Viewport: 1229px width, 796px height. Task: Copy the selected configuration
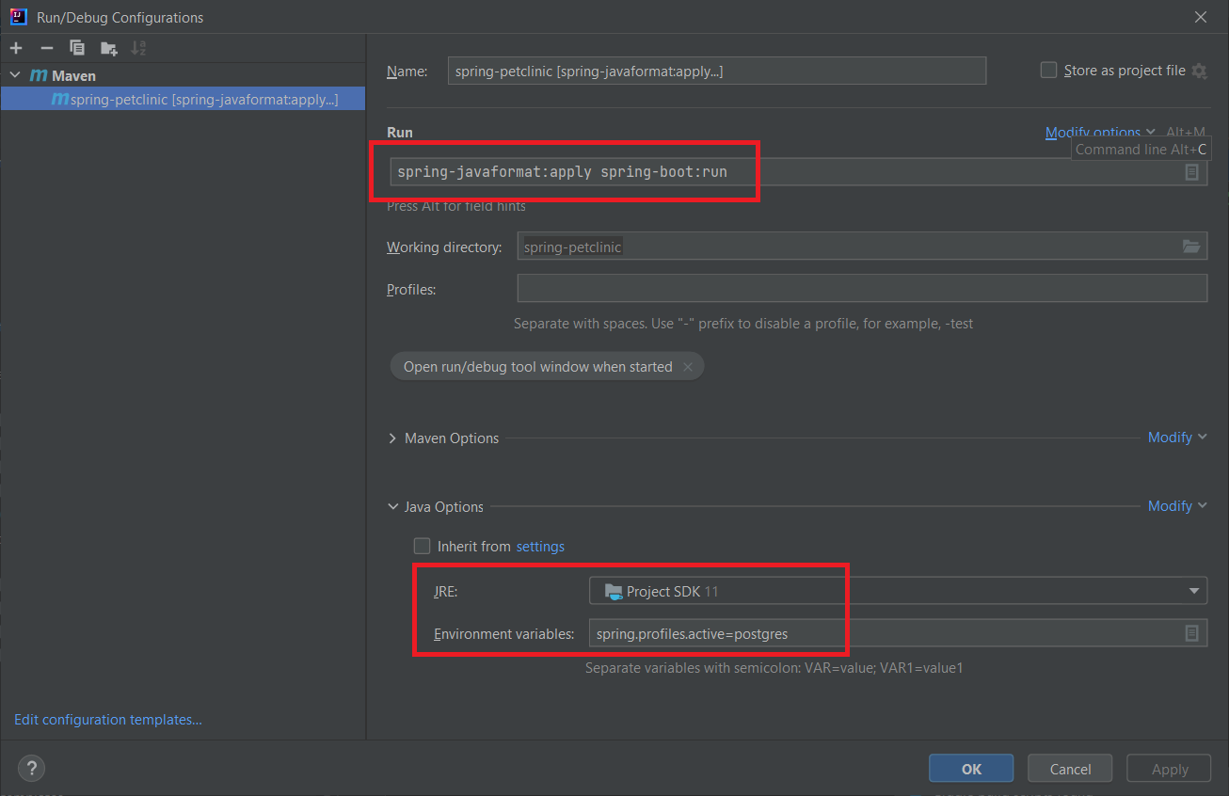[x=77, y=48]
